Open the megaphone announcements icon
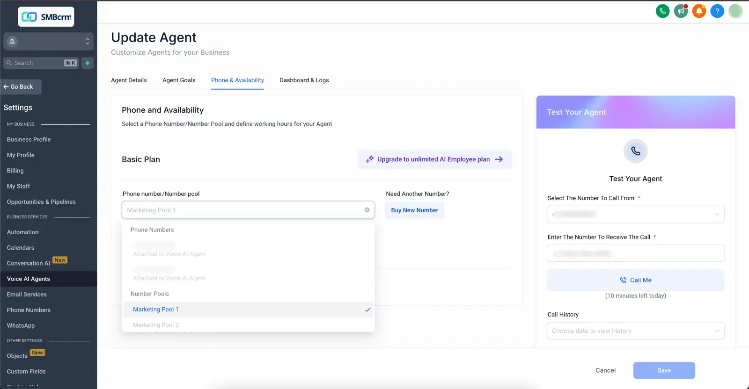 point(681,11)
